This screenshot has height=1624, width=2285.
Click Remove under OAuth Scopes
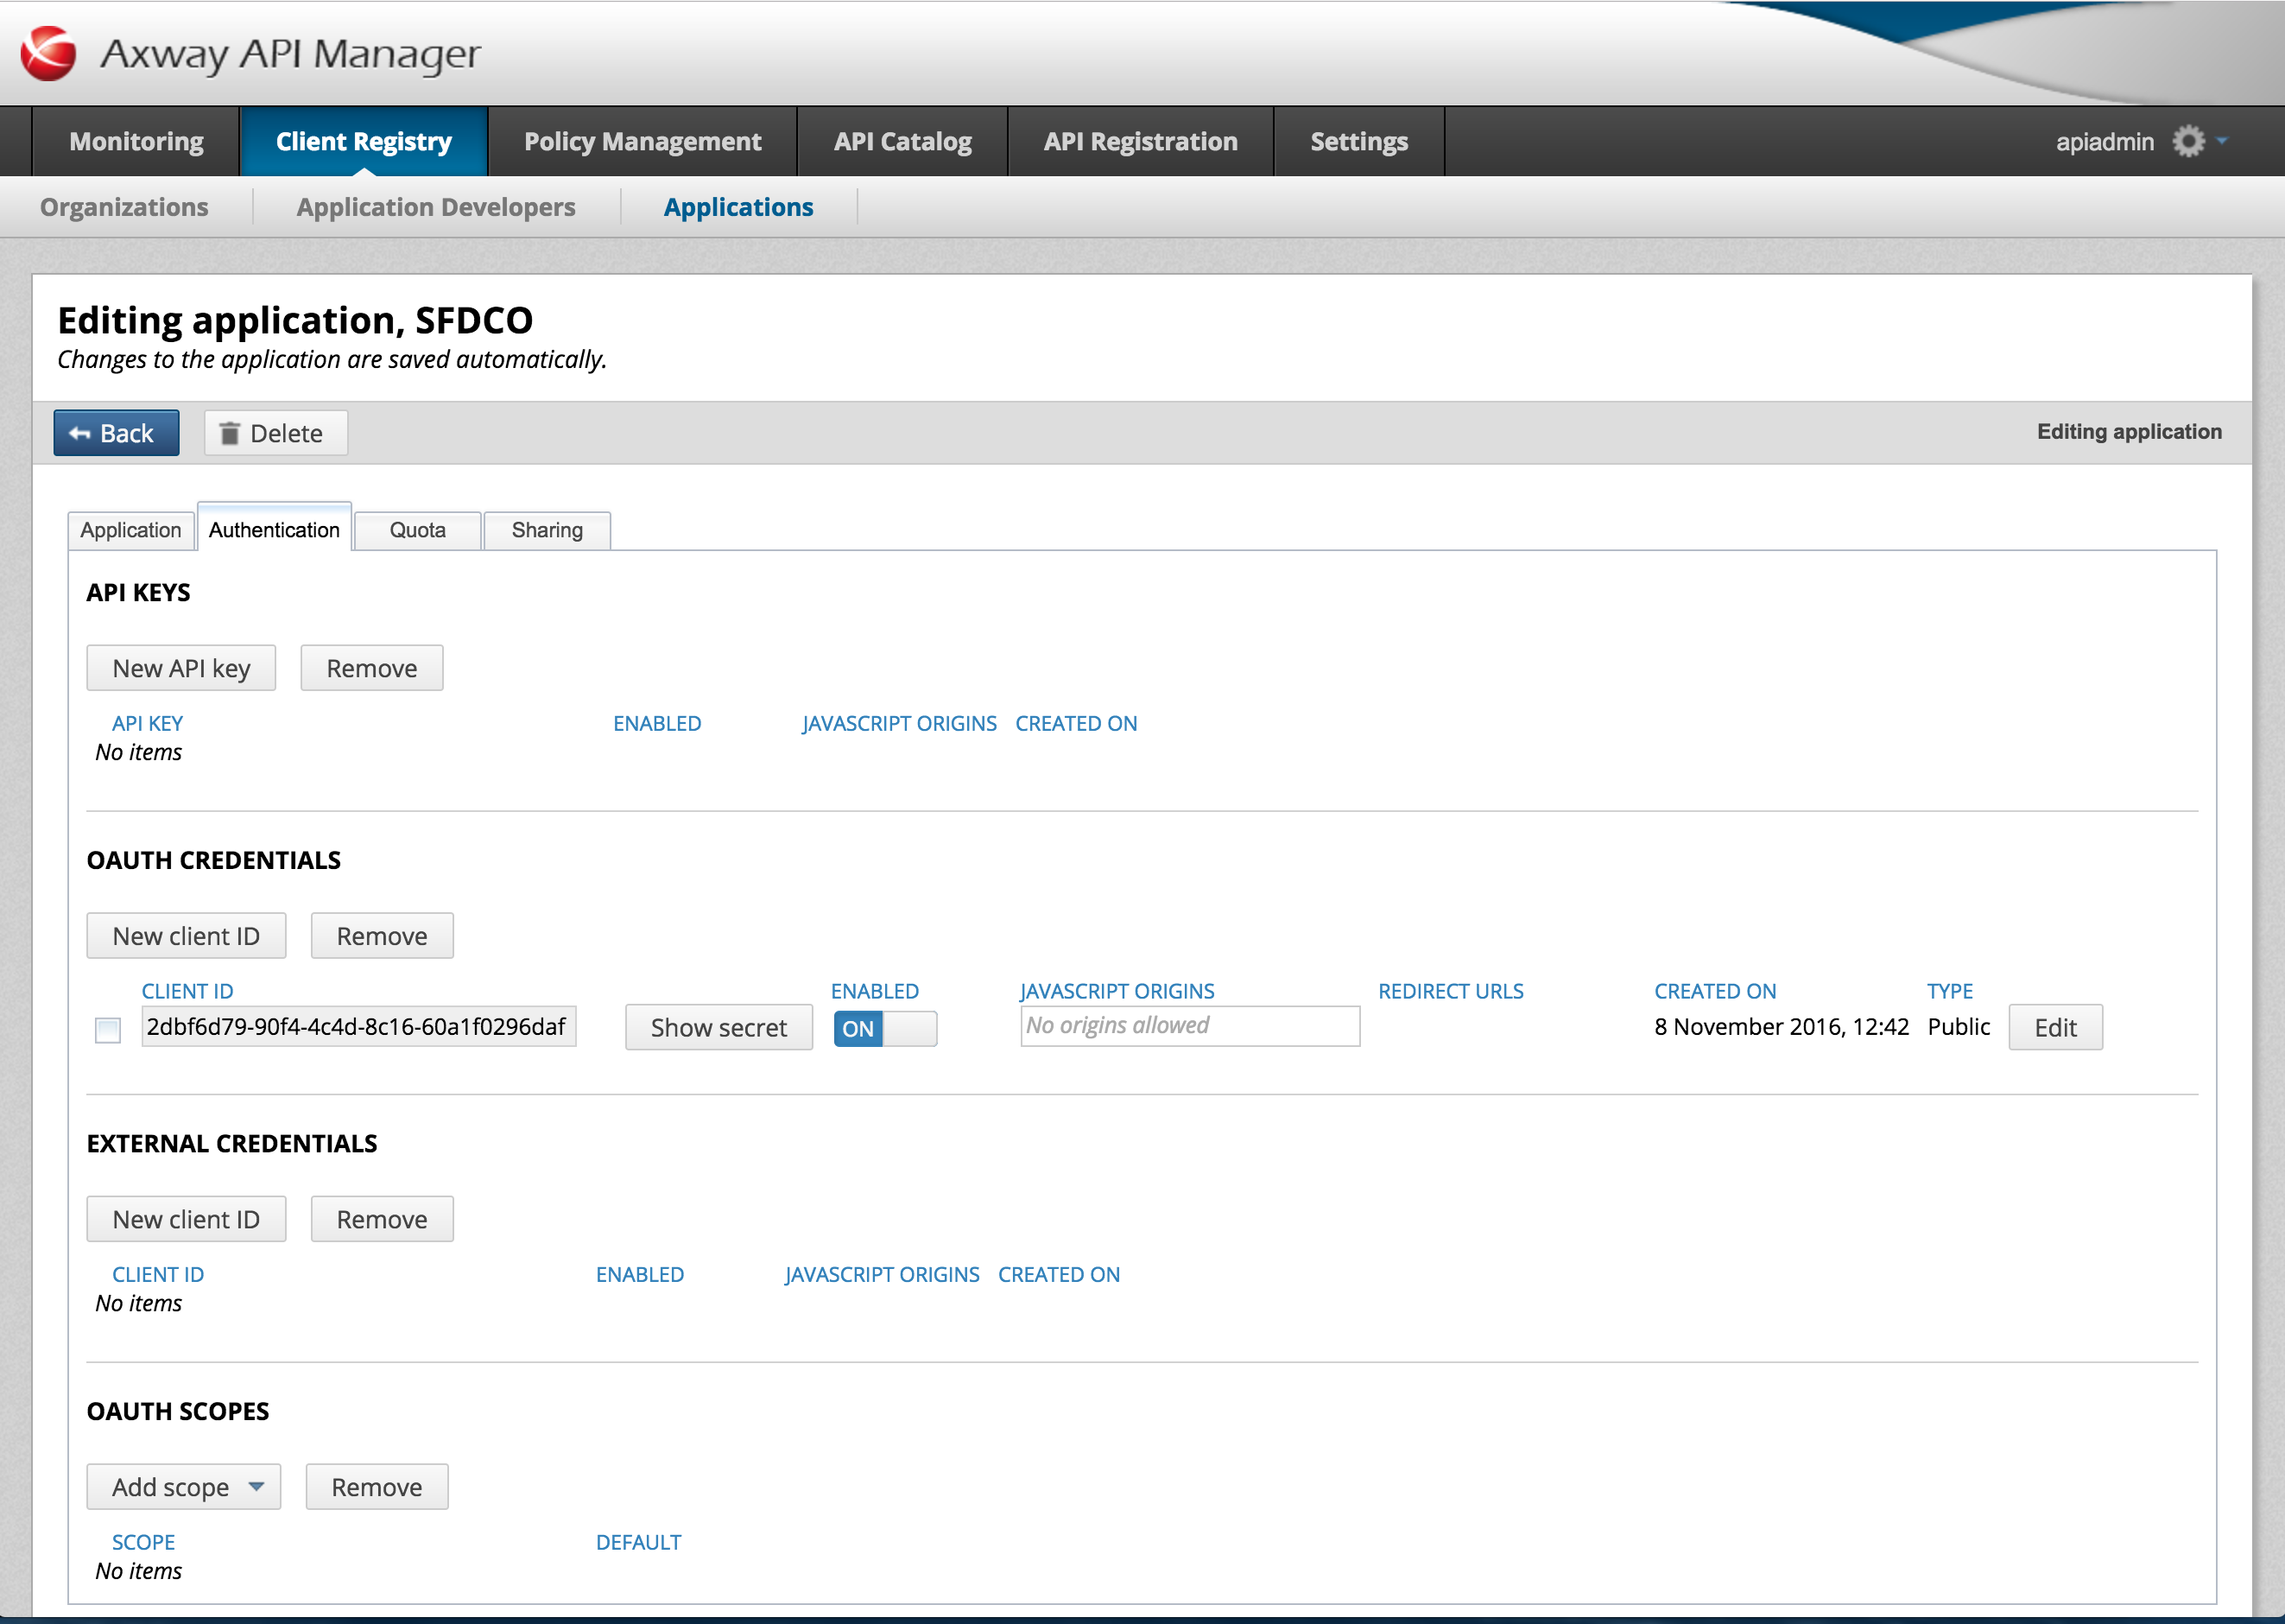tap(377, 1487)
